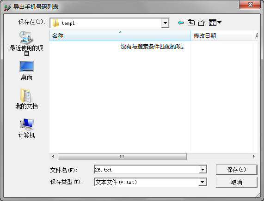264x201 pixels.
Task: Sort by the 修改日期 column header
Action: 222,35
